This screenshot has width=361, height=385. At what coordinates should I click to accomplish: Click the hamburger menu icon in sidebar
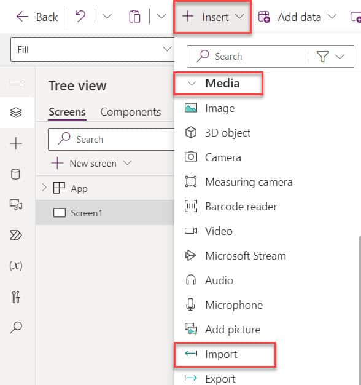coord(16,82)
